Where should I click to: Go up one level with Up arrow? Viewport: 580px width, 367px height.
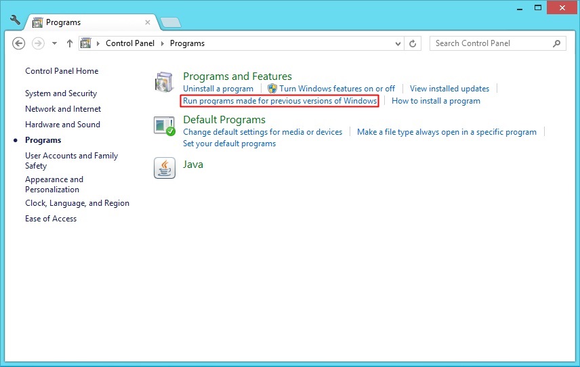point(70,43)
